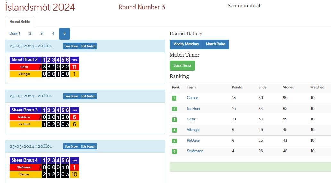Click Edit Match for Sheet Braut 3 match
This screenshot has height=183, width=331.
(88, 96)
